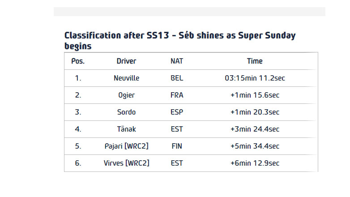This screenshot has width=350, height=197.
Task: Select the +5min 34.4sec time cell
Action: [255, 146]
